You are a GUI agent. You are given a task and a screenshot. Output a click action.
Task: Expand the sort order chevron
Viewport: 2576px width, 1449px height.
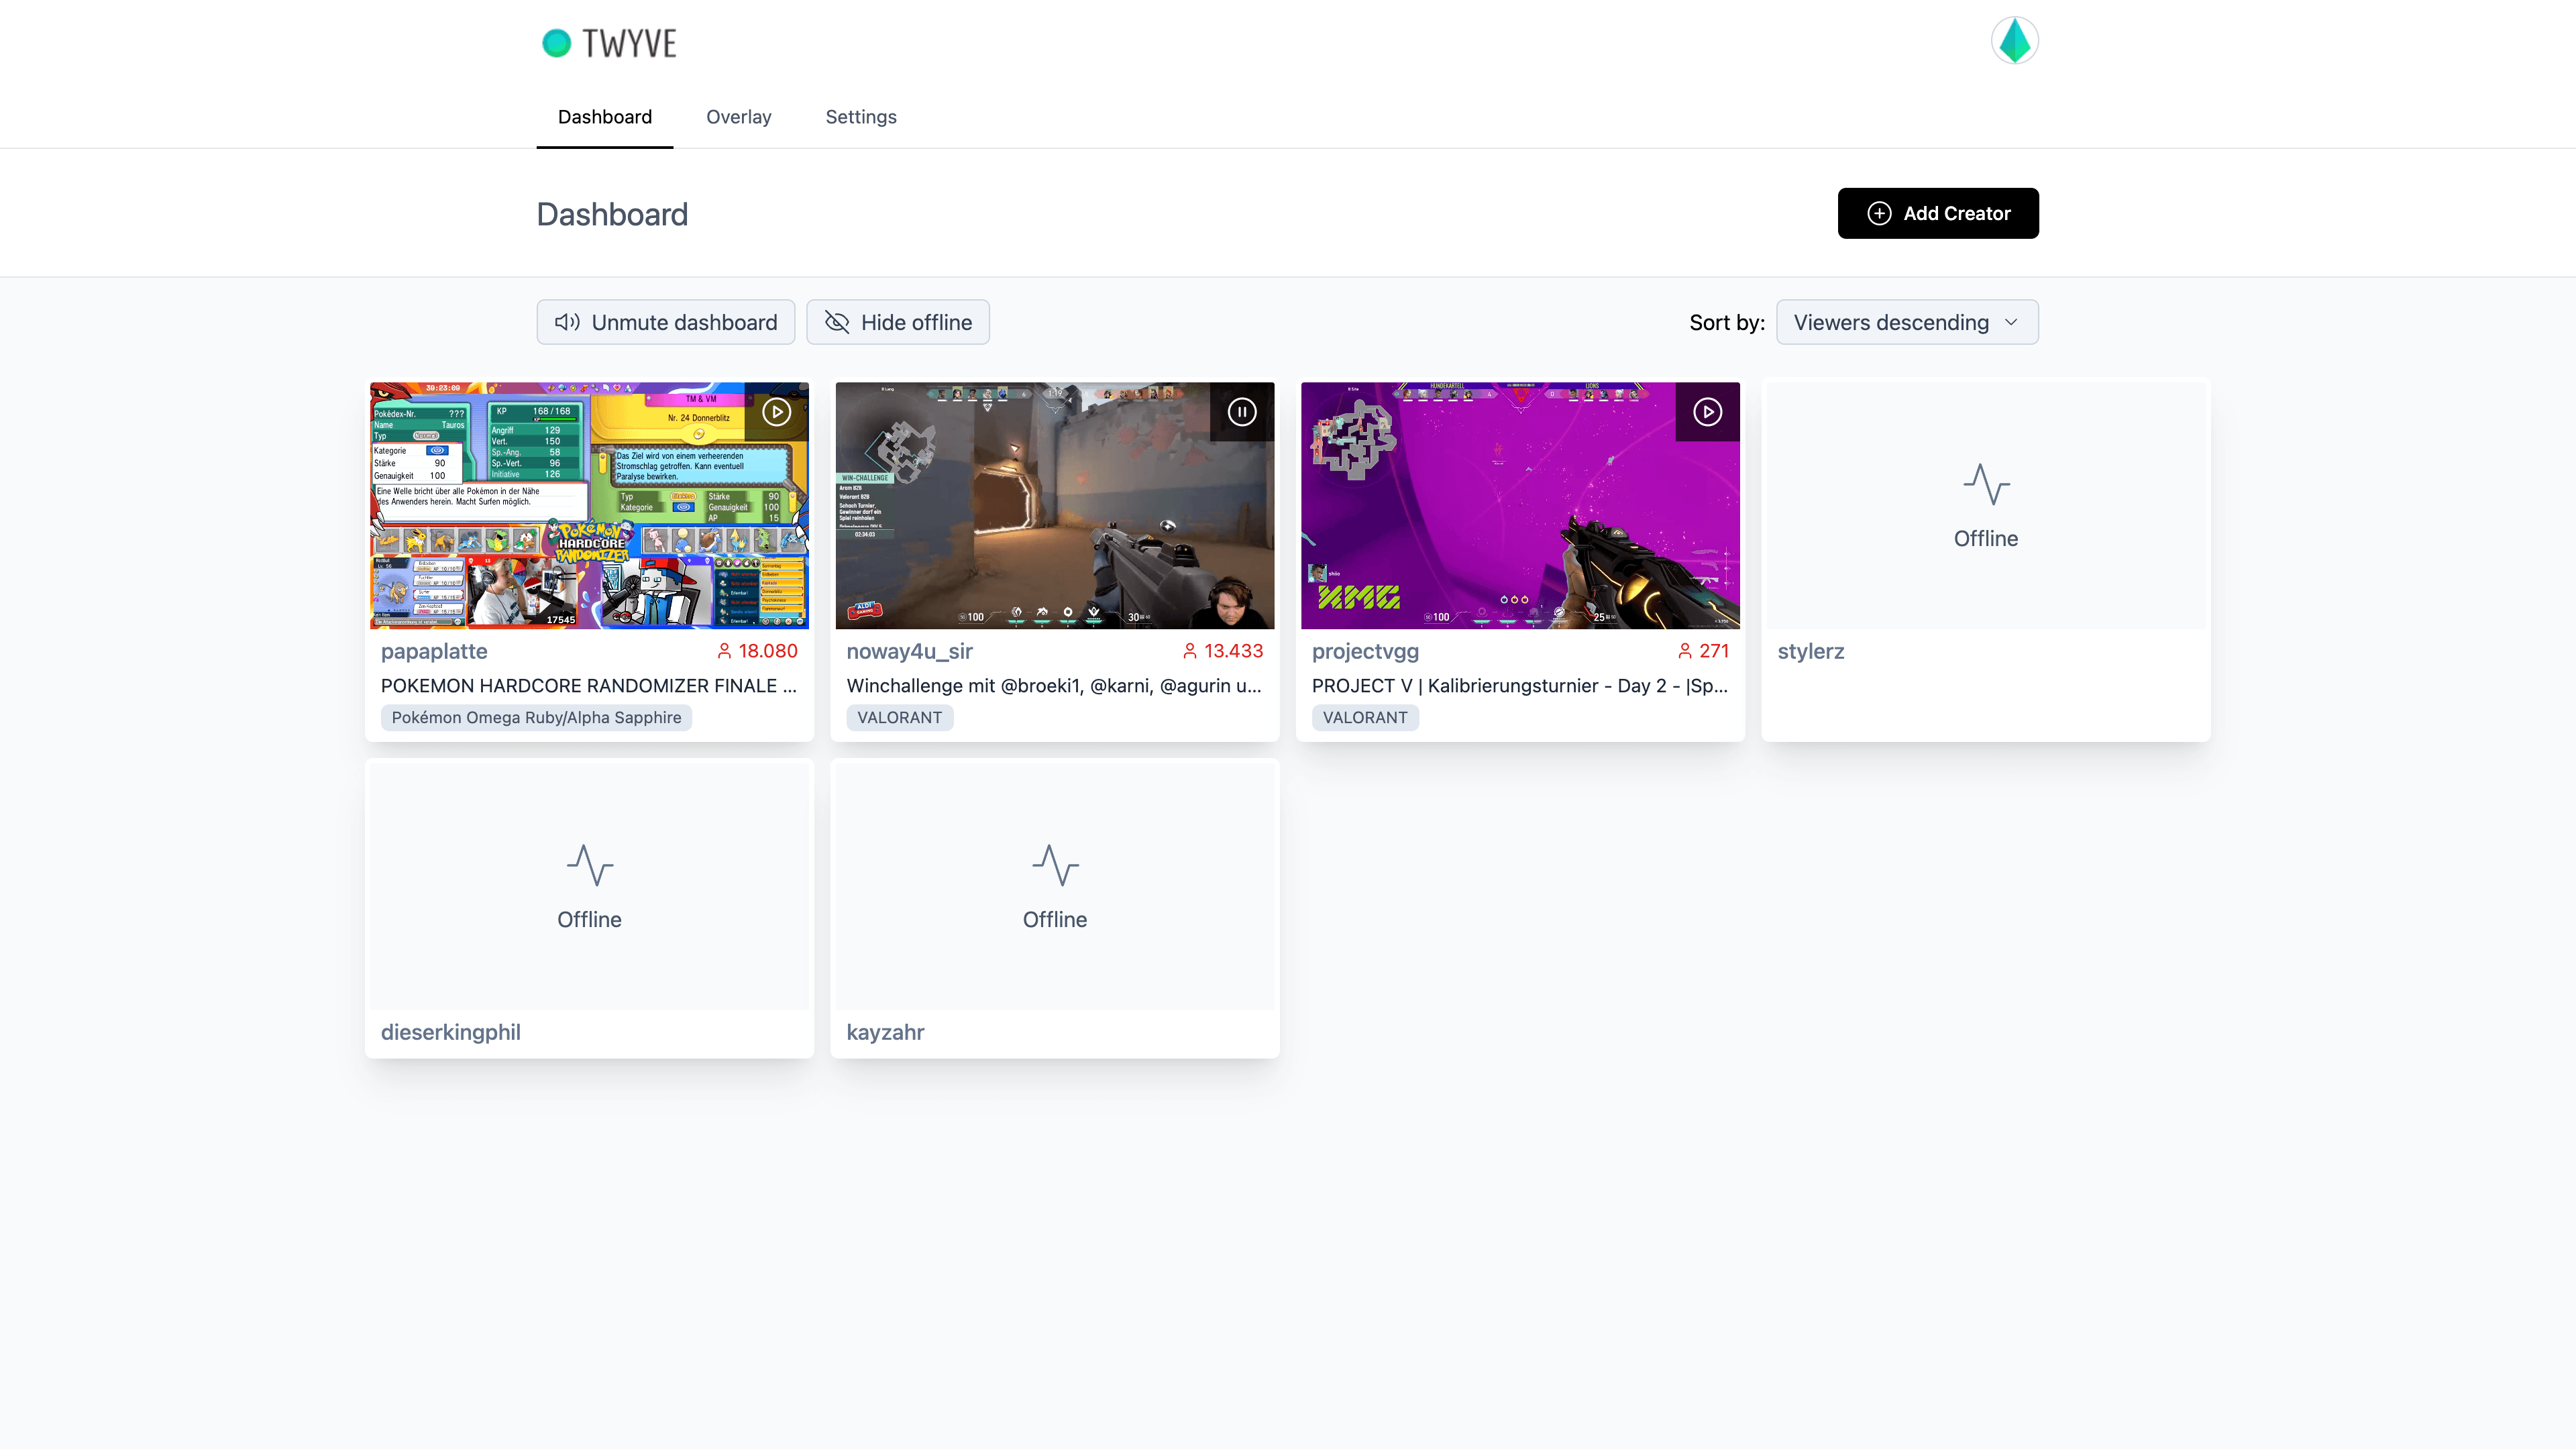[2012, 322]
